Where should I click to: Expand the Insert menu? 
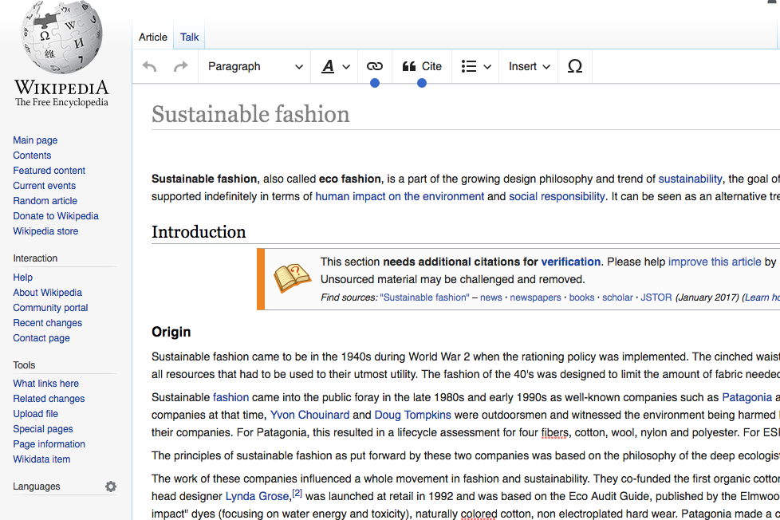click(x=529, y=66)
